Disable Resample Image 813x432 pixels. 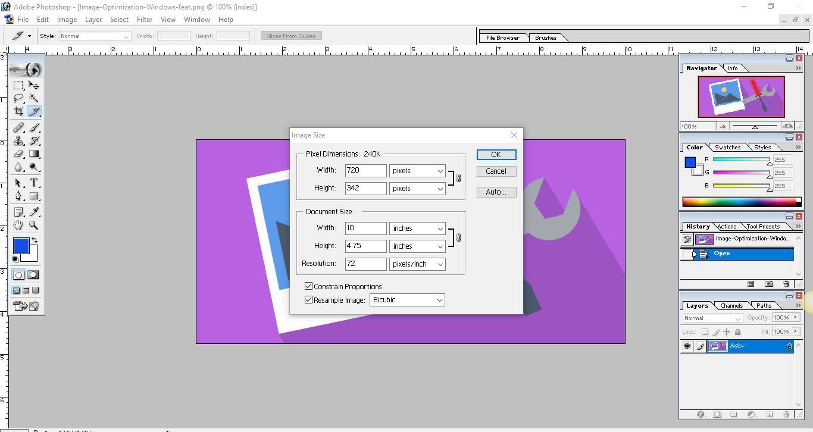coord(308,300)
